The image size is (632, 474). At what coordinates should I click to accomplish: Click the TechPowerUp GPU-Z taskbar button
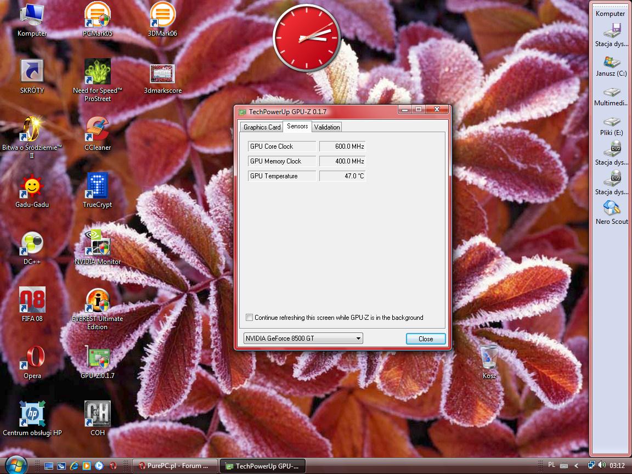pyautogui.click(x=263, y=466)
